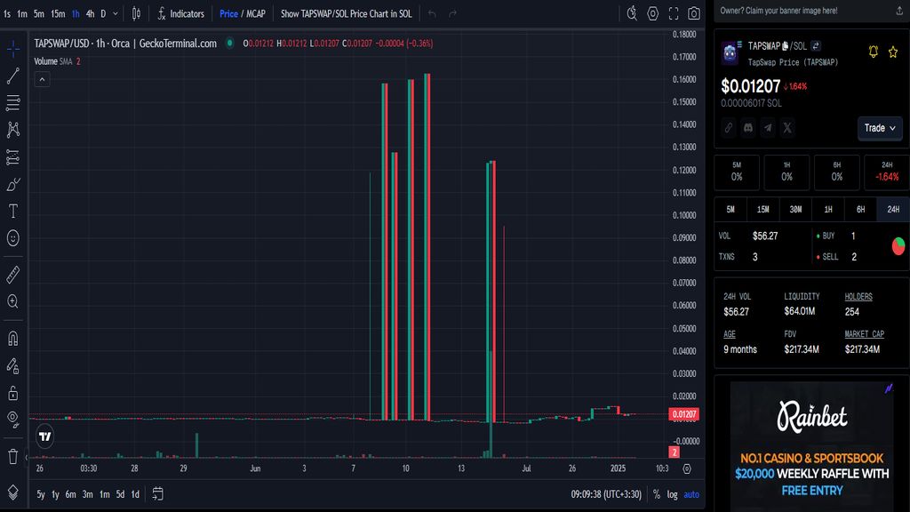The height and width of the screenshot is (512, 910).
Task: Select the 15M stats tab
Action: click(762, 209)
